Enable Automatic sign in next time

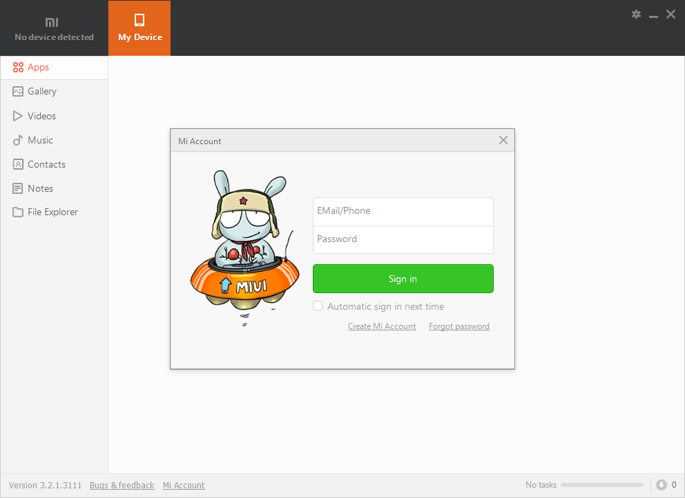[318, 306]
